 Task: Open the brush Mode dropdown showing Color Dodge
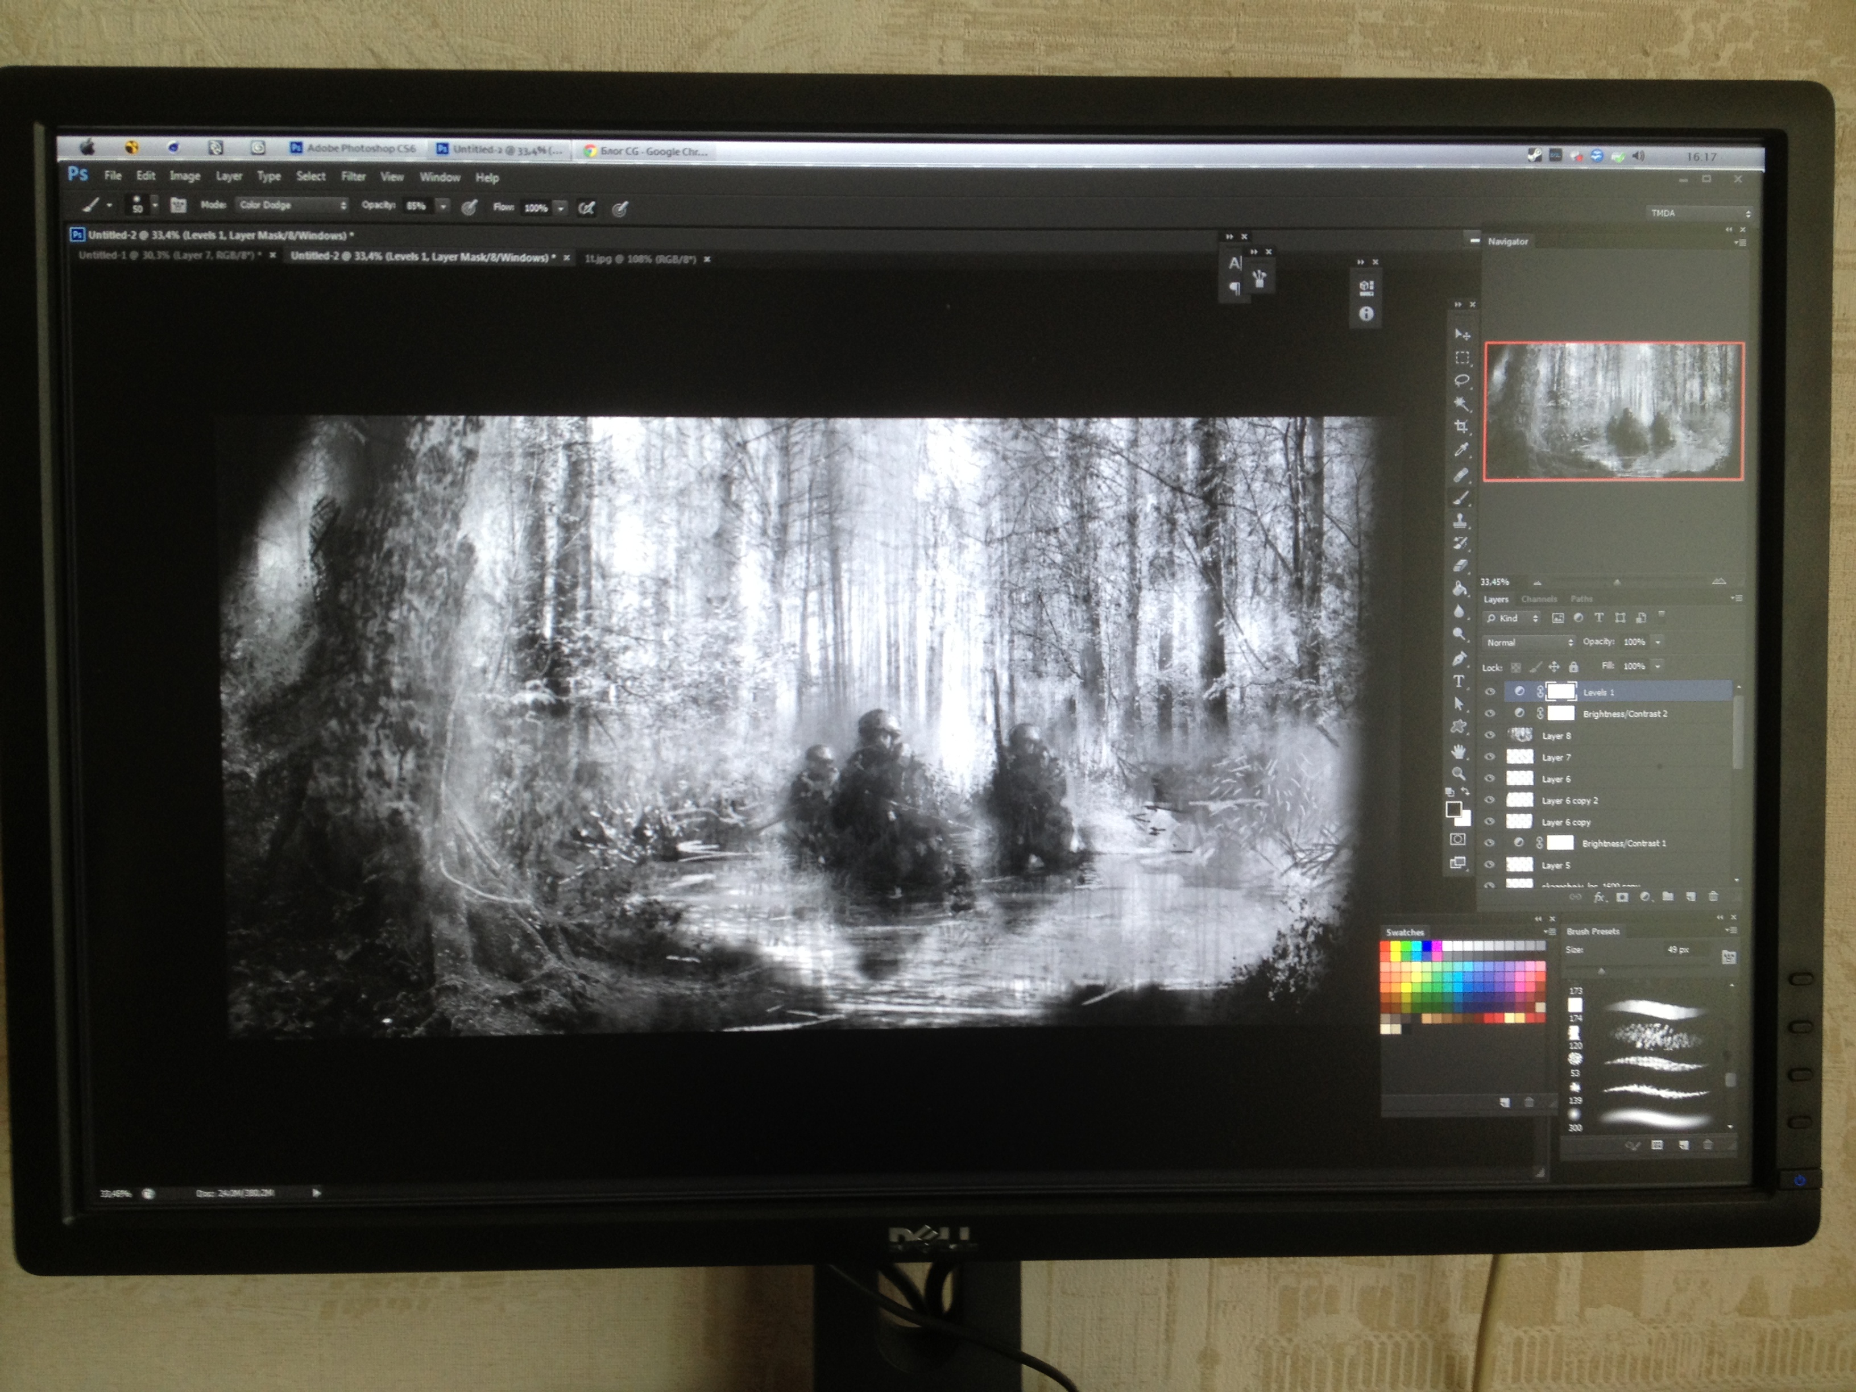(291, 205)
